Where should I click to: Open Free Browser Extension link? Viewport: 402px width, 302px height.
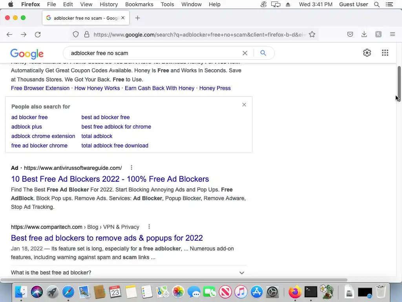click(40, 88)
